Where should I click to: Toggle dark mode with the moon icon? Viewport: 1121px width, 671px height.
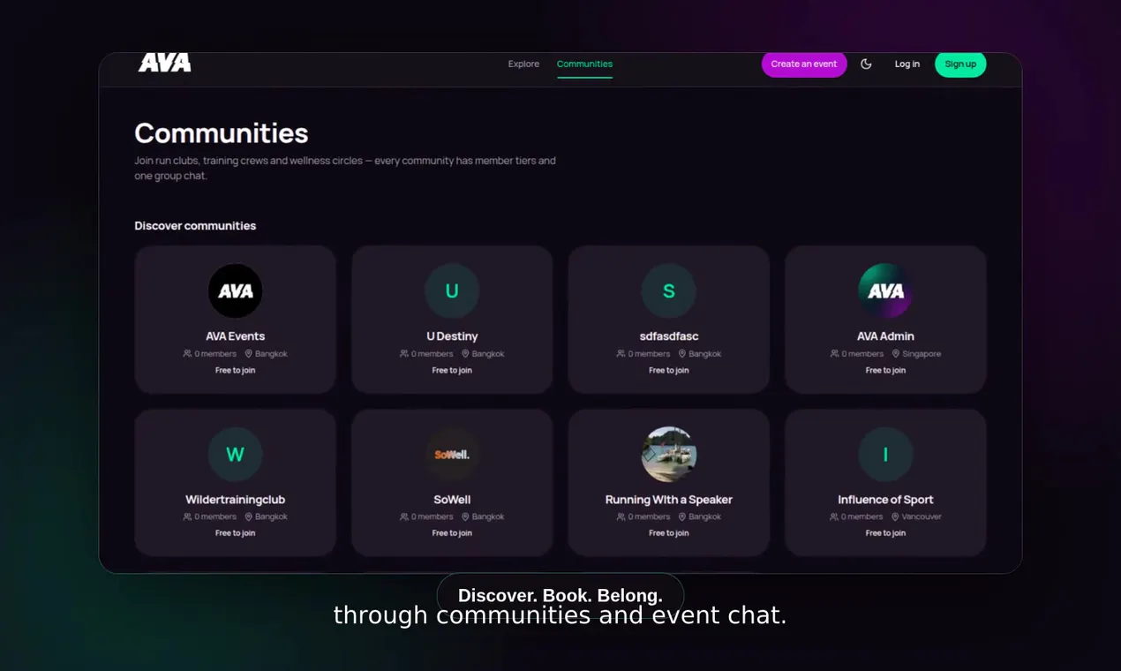click(866, 64)
